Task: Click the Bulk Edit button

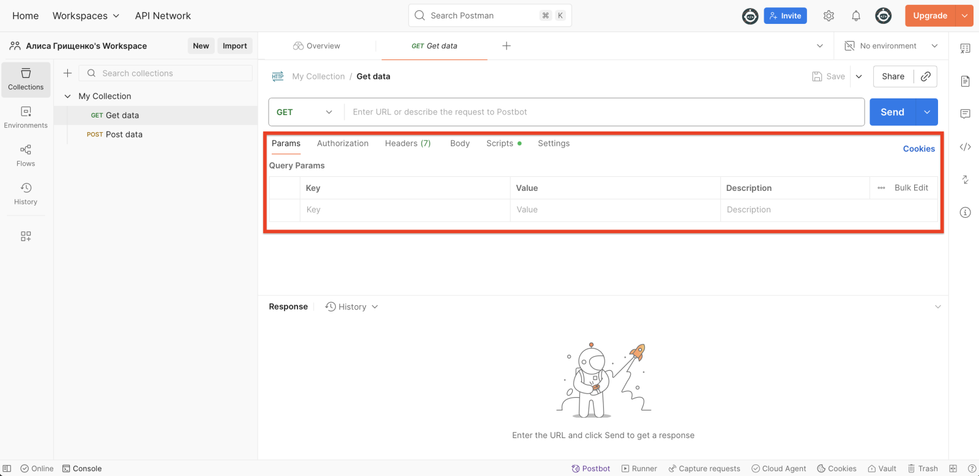Action: pos(911,188)
